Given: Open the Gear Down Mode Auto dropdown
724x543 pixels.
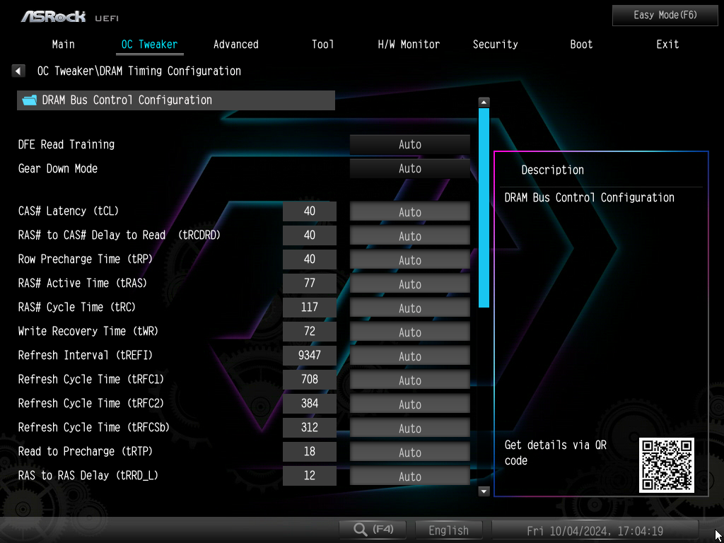Looking at the screenshot, I should coord(409,168).
